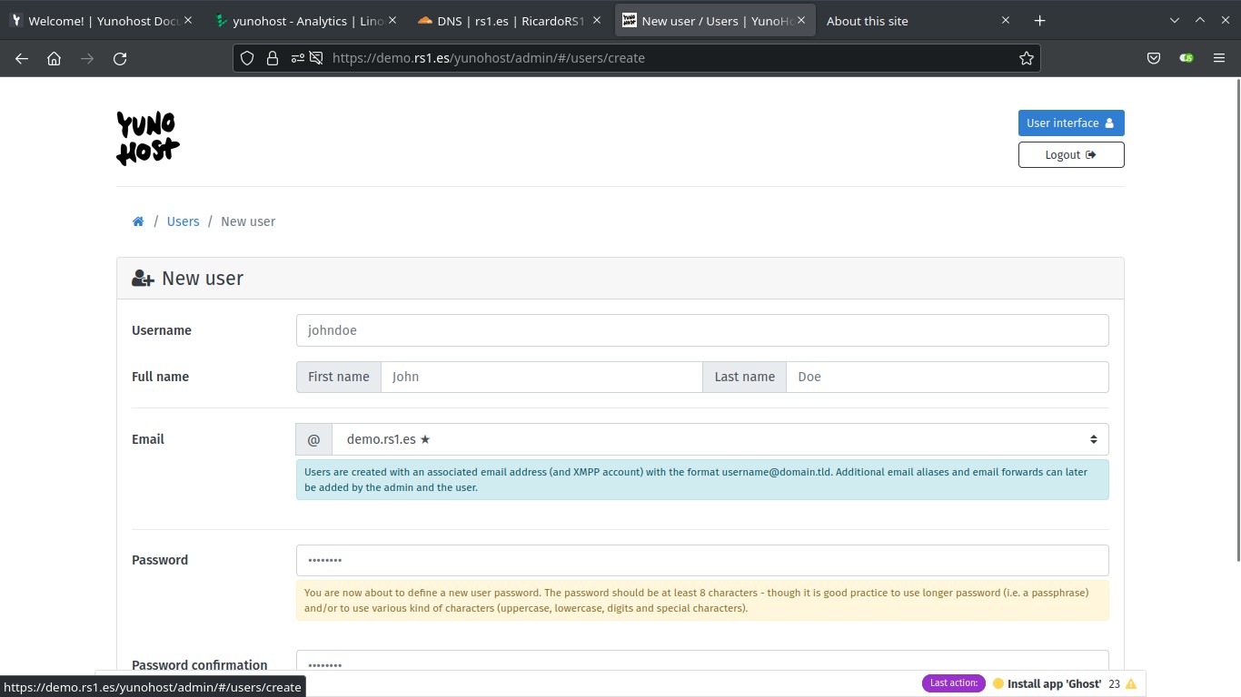The width and height of the screenshot is (1241, 697).
Task: Click the User interface button
Action: tap(1070, 123)
